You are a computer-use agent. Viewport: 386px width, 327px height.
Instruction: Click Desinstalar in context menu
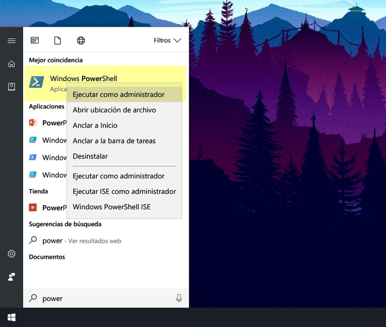[x=90, y=156]
